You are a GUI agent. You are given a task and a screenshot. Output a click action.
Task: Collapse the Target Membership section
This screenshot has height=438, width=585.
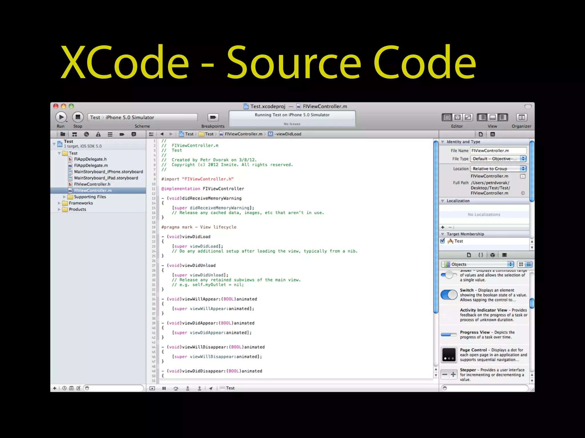pos(442,234)
